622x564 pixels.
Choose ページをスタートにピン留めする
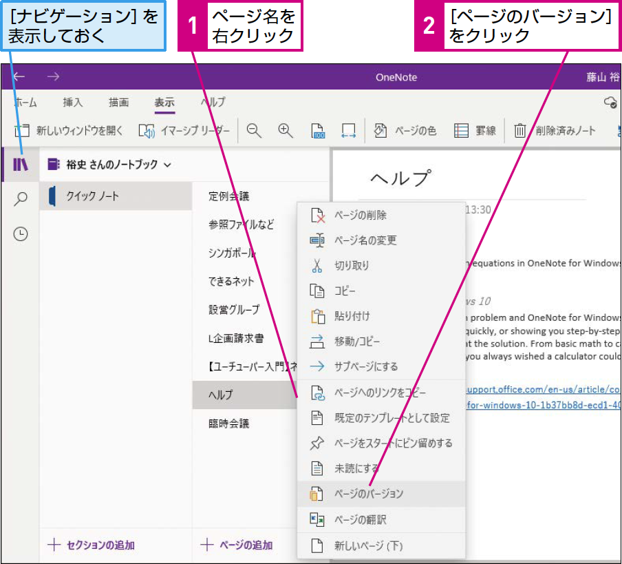point(381,443)
